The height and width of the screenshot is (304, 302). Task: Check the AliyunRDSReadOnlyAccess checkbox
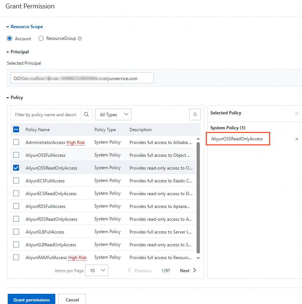pos(16,219)
